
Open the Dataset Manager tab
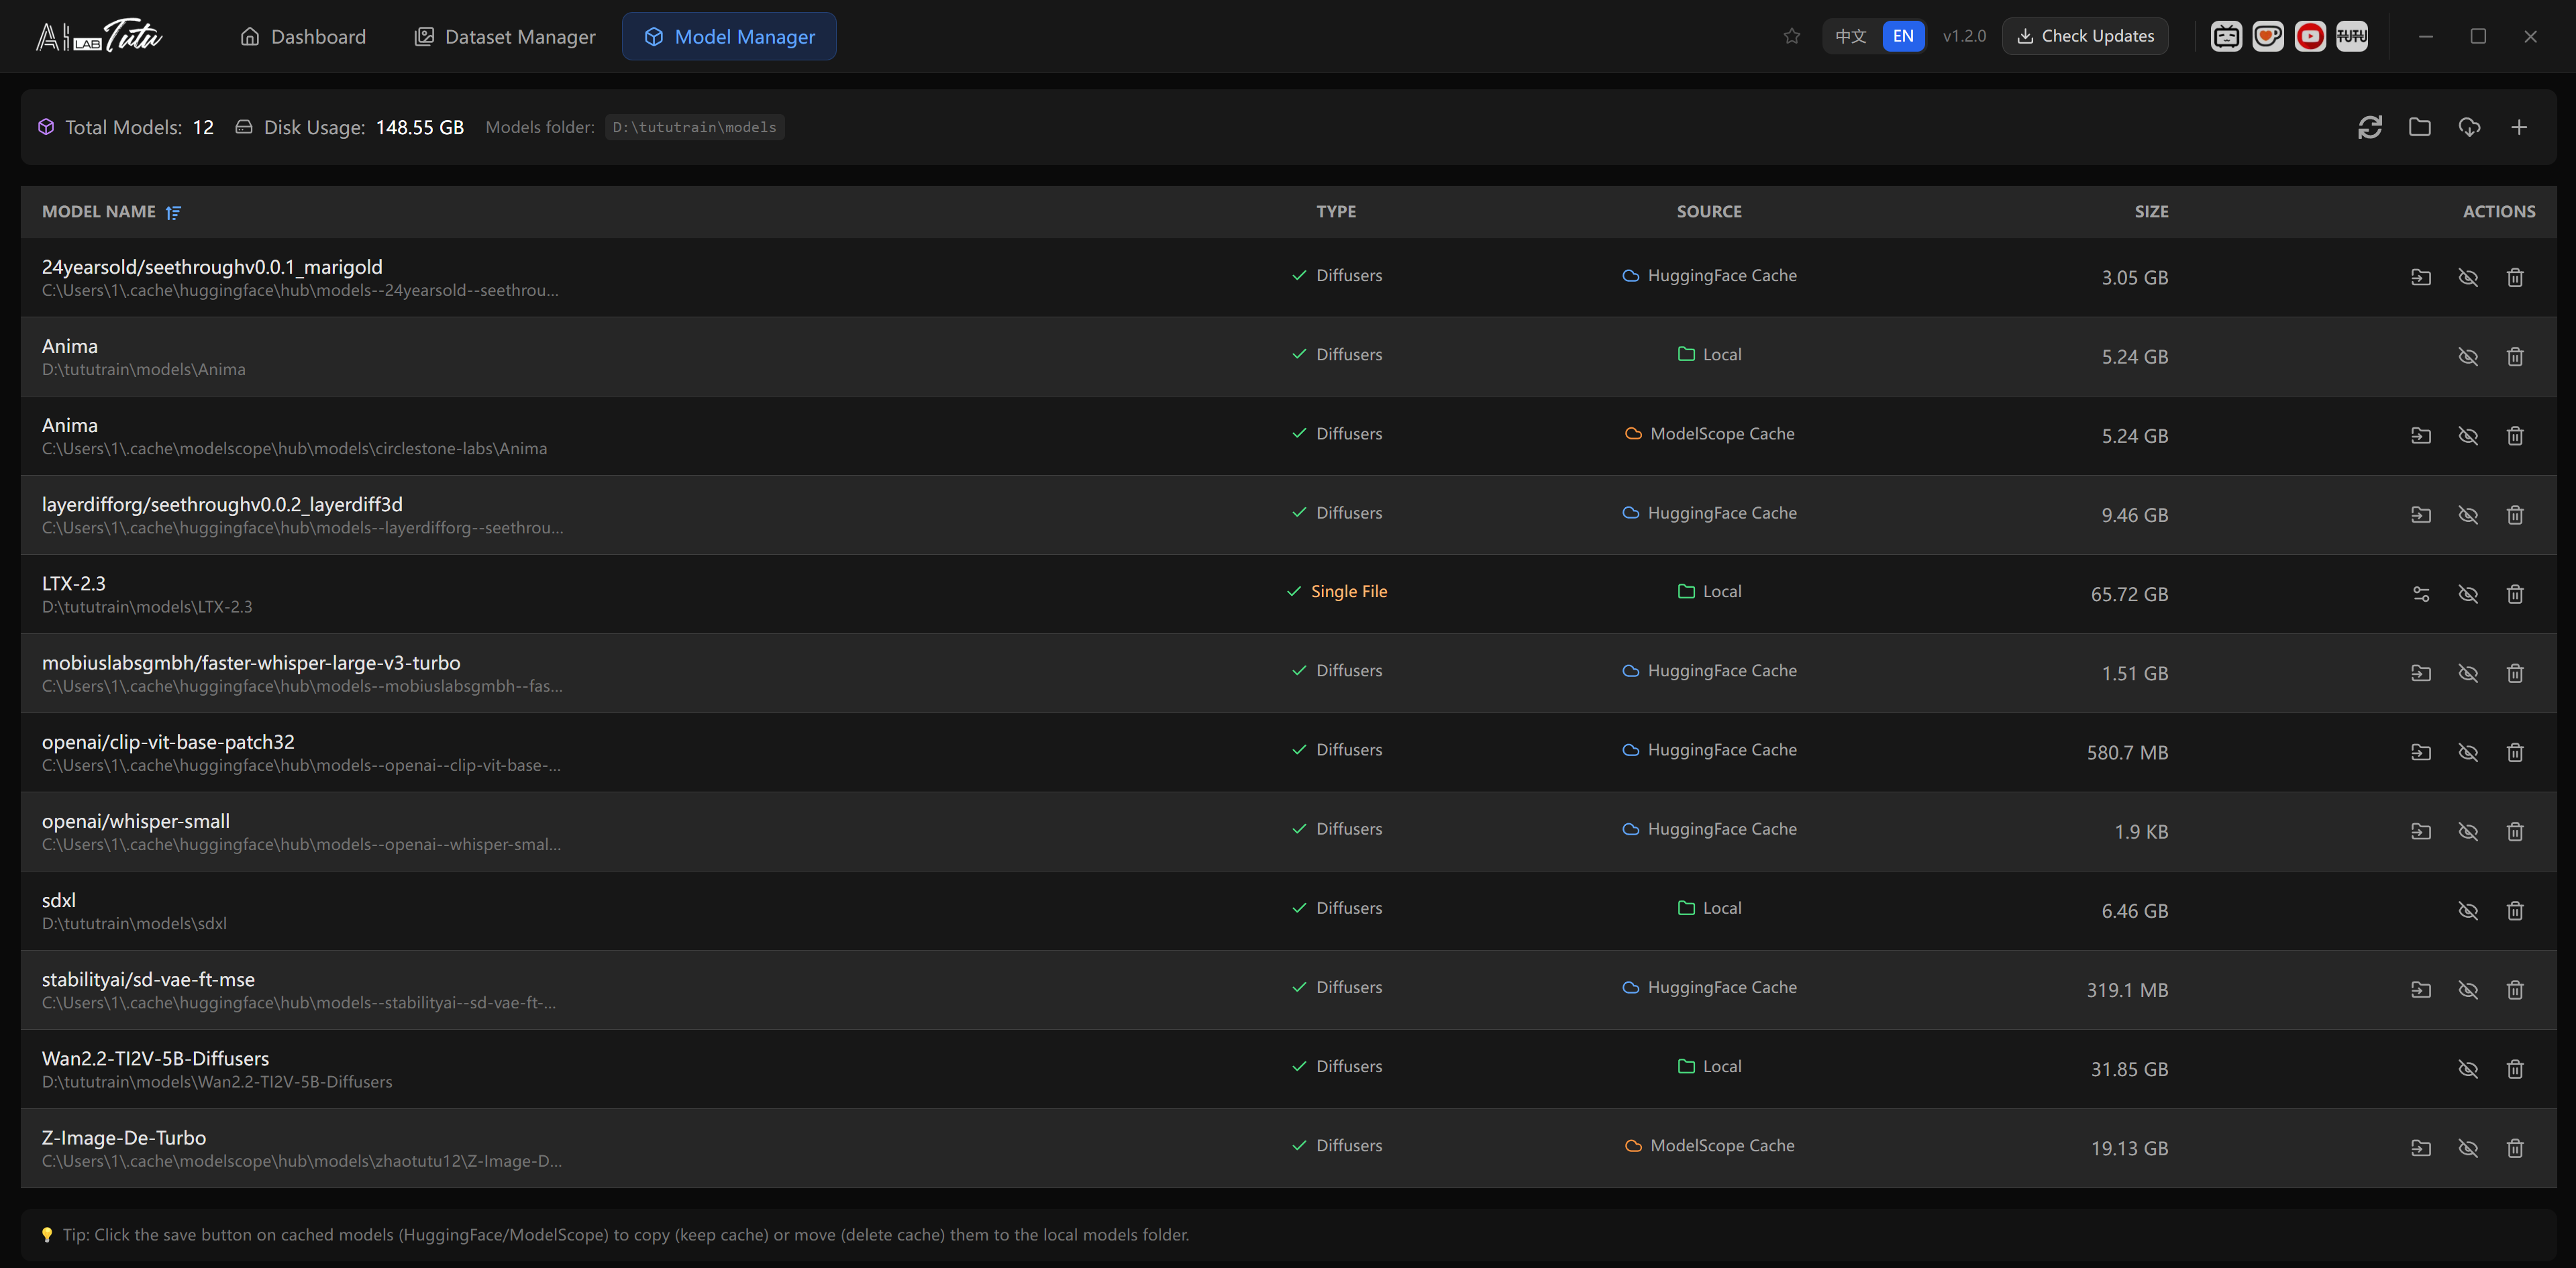tap(505, 36)
